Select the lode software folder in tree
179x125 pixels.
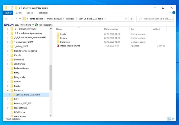[x=21, y=108]
